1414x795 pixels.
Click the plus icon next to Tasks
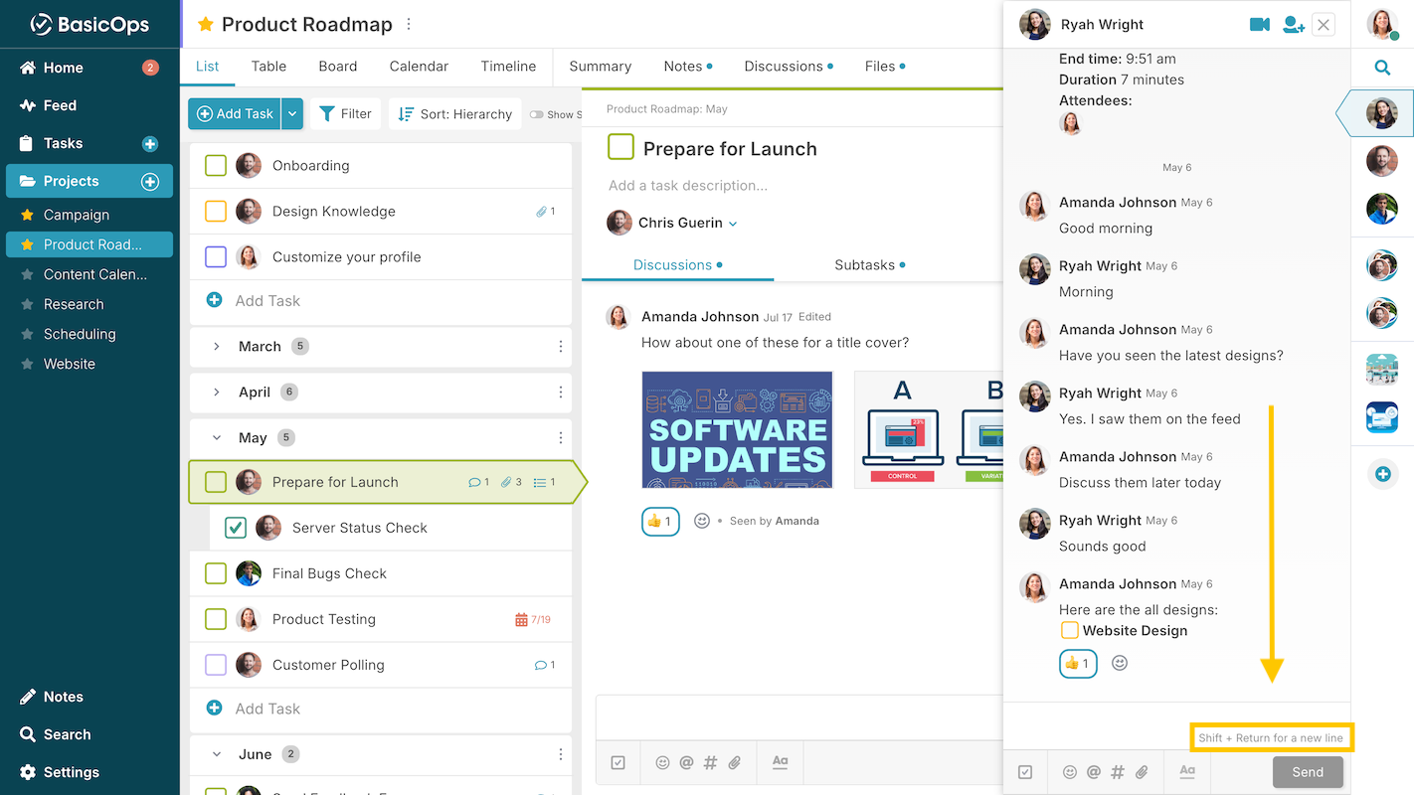(150, 144)
